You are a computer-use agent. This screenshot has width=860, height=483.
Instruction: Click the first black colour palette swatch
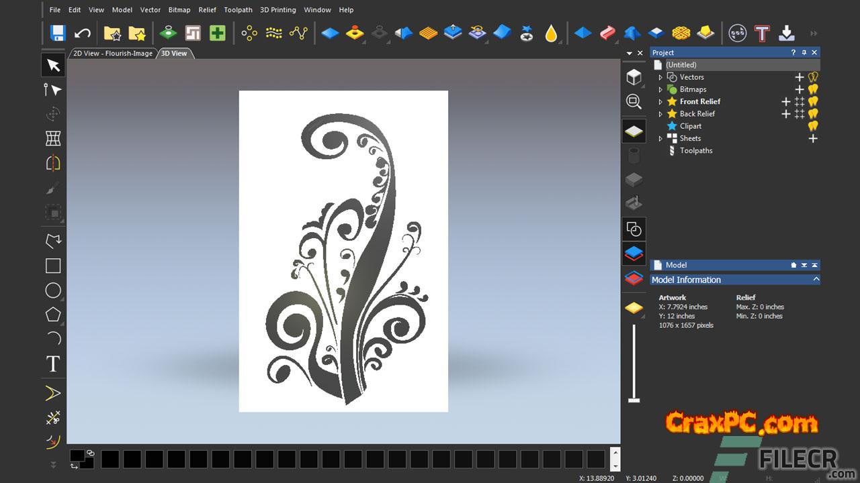point(110,459)
